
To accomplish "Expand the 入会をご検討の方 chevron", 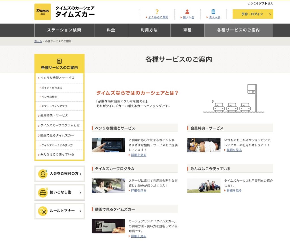I will coord(80,174).
